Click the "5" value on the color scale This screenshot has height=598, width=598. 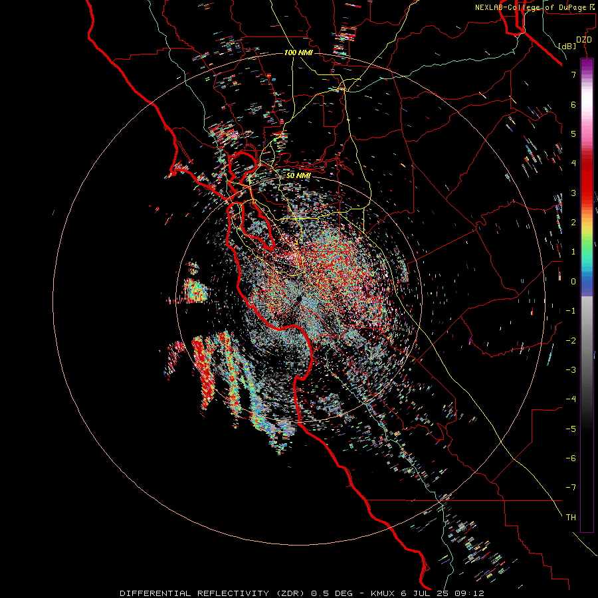click(573, 134)
